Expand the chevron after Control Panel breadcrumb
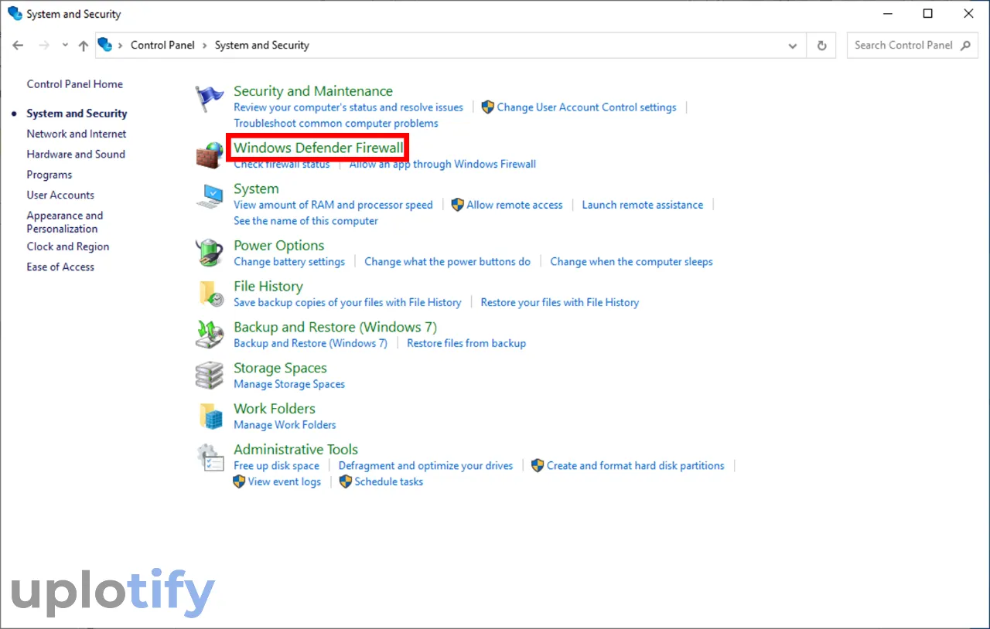Screen dimensions: 990x629 (205, 46)
